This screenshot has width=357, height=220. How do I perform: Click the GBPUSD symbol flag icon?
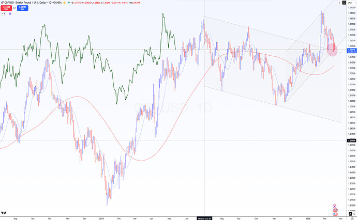pyautogui.click(x=2, y=3)
